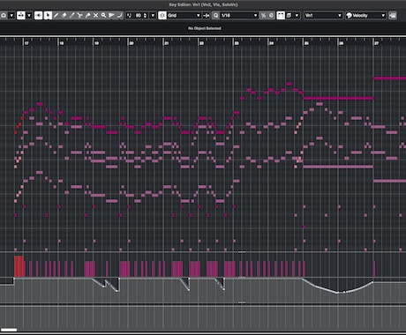The height and width of the screenshot is (335, 406).
Task: Click bar 18 in the ruler
Action: pos(62,43)
